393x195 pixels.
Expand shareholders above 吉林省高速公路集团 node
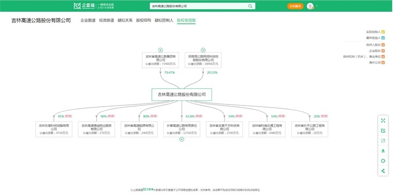[160, 50]
